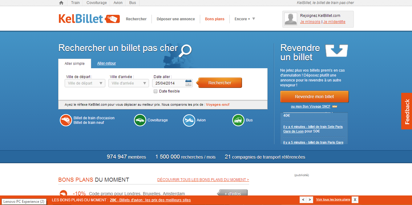The width and height of the screenshot is (412, 205).
Task: Click the Voyages-sncf link
Action: tap(218, 104)
